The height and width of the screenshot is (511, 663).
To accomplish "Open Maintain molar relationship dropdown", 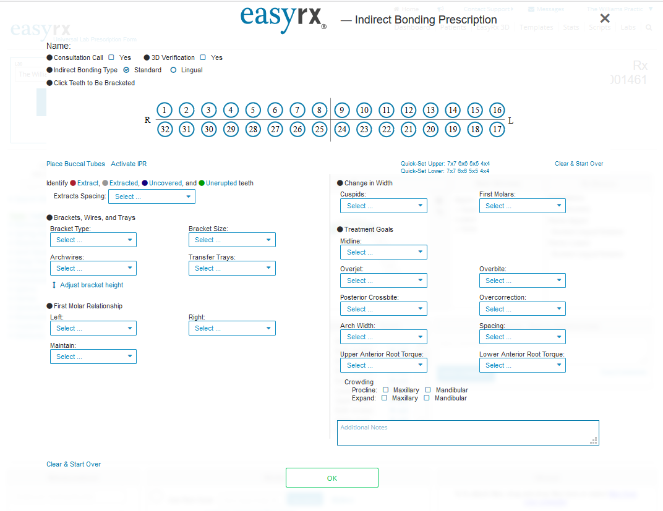I will point(93,357).
